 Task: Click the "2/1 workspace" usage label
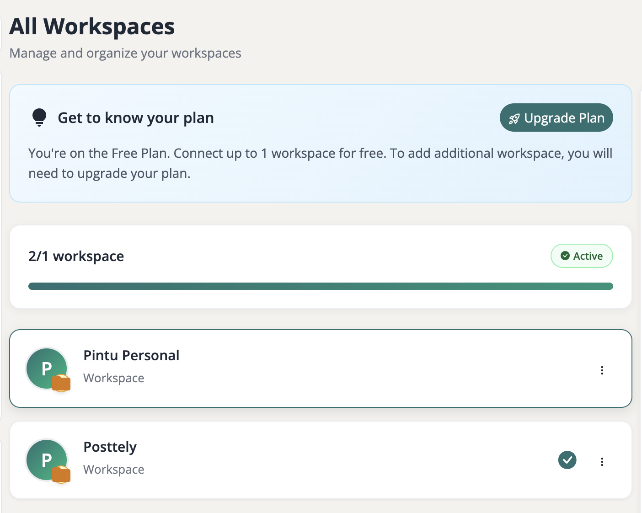click(76, 256)
